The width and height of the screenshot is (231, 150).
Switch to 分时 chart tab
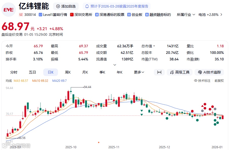click(x=14, y=72)
